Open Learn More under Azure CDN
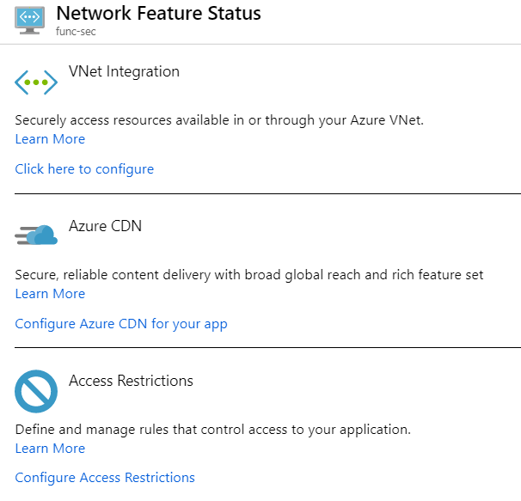The image size is (521, 501). 50,294
